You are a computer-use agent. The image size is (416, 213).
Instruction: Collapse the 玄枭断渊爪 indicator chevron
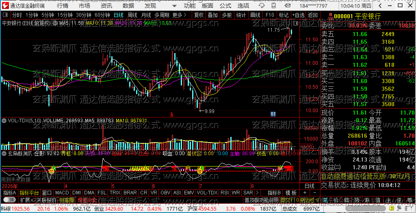[x=4, y=153]
